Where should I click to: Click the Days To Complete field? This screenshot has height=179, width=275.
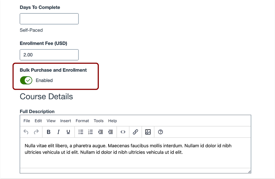pos(49,19)
